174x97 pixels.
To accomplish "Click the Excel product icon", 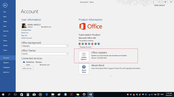I will pyautogui.click(x=83, y=44).
